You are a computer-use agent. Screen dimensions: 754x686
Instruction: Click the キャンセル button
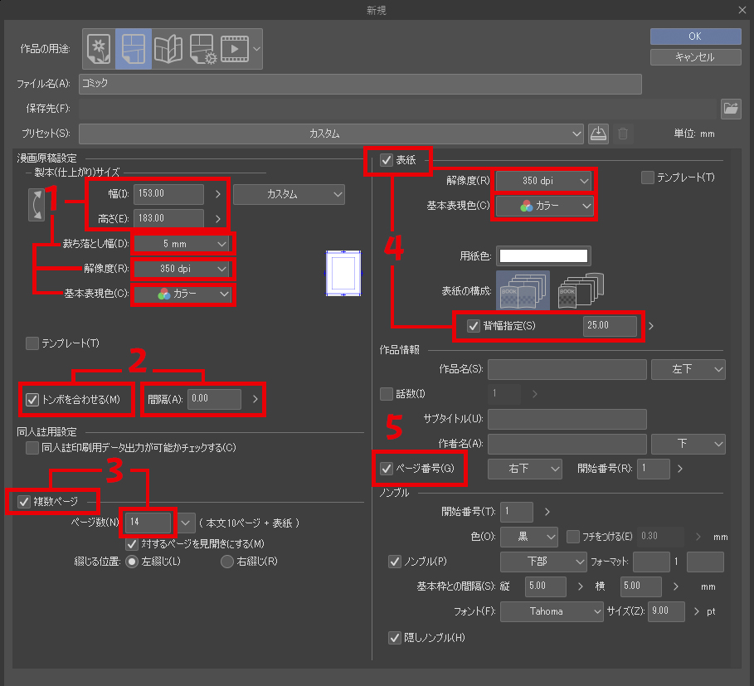tap(695, 57)
